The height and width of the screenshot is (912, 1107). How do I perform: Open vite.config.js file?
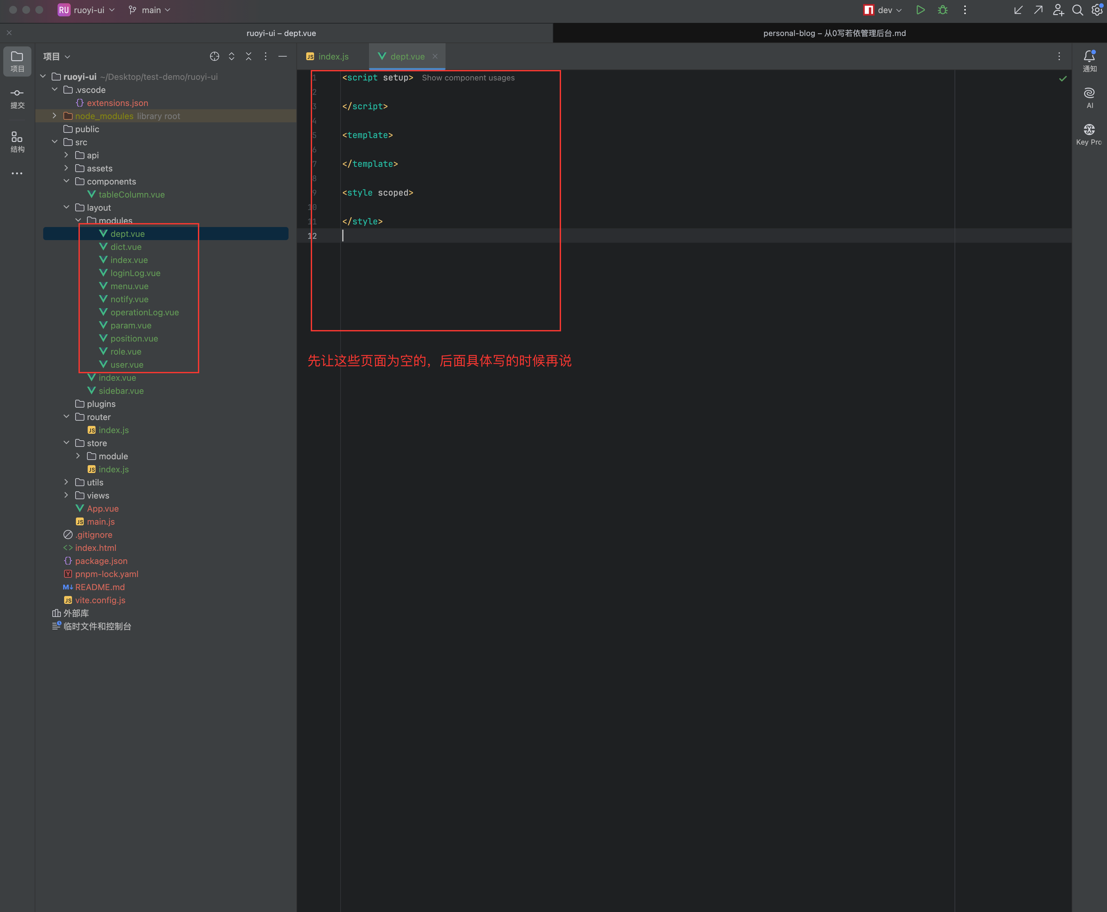click(x=100, y=600)
